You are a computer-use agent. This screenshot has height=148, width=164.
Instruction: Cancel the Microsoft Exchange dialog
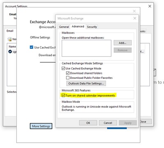click(108, 123)
